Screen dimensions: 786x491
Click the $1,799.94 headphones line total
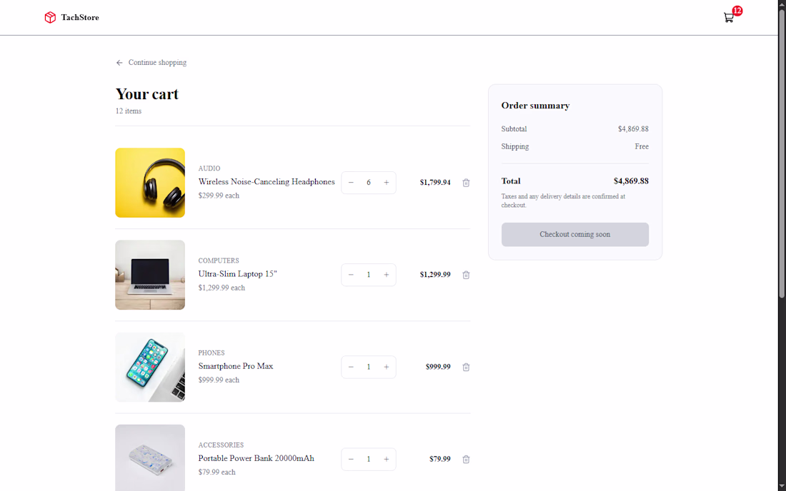(435, 182)
